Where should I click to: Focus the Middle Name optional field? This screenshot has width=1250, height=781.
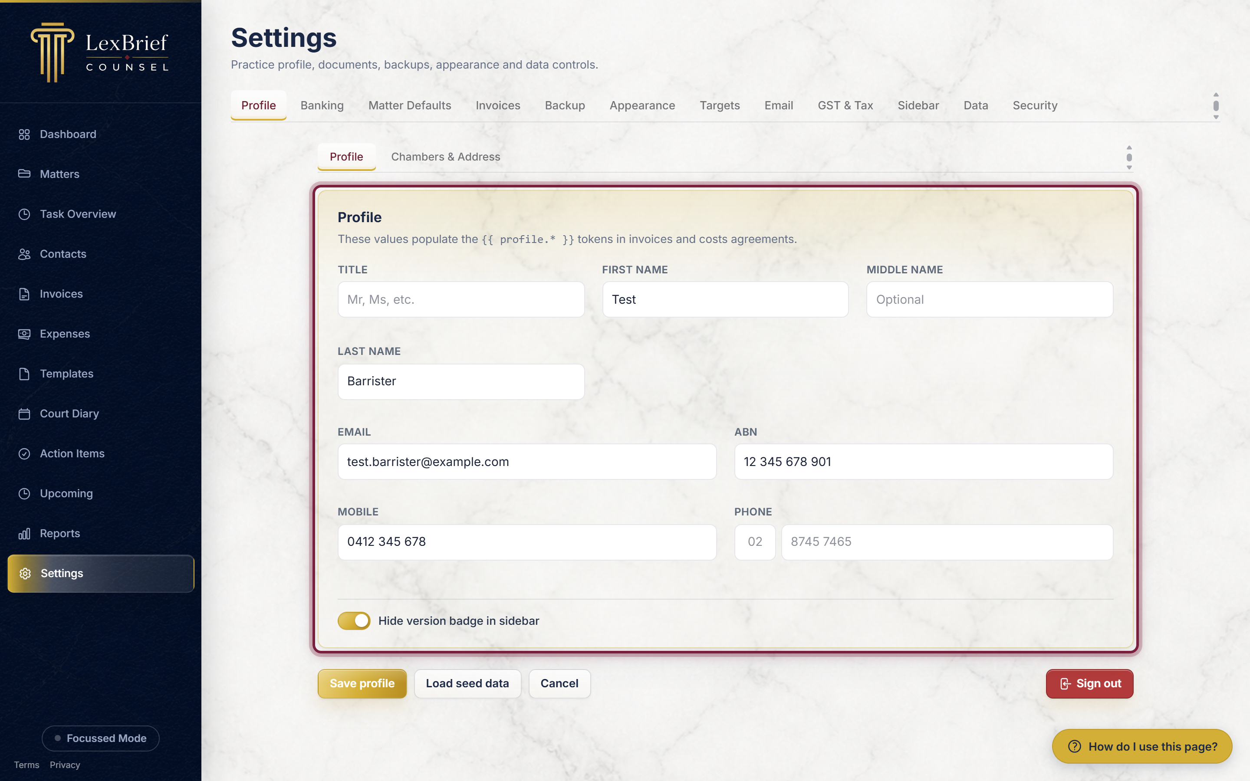(x=990, y=299)
